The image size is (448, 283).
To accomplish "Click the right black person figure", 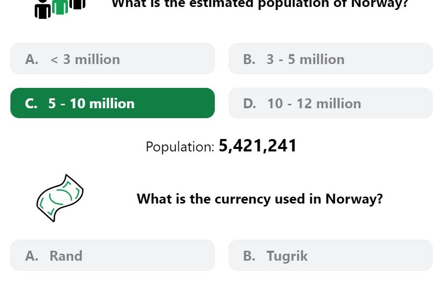I will [x=77, y=4].
